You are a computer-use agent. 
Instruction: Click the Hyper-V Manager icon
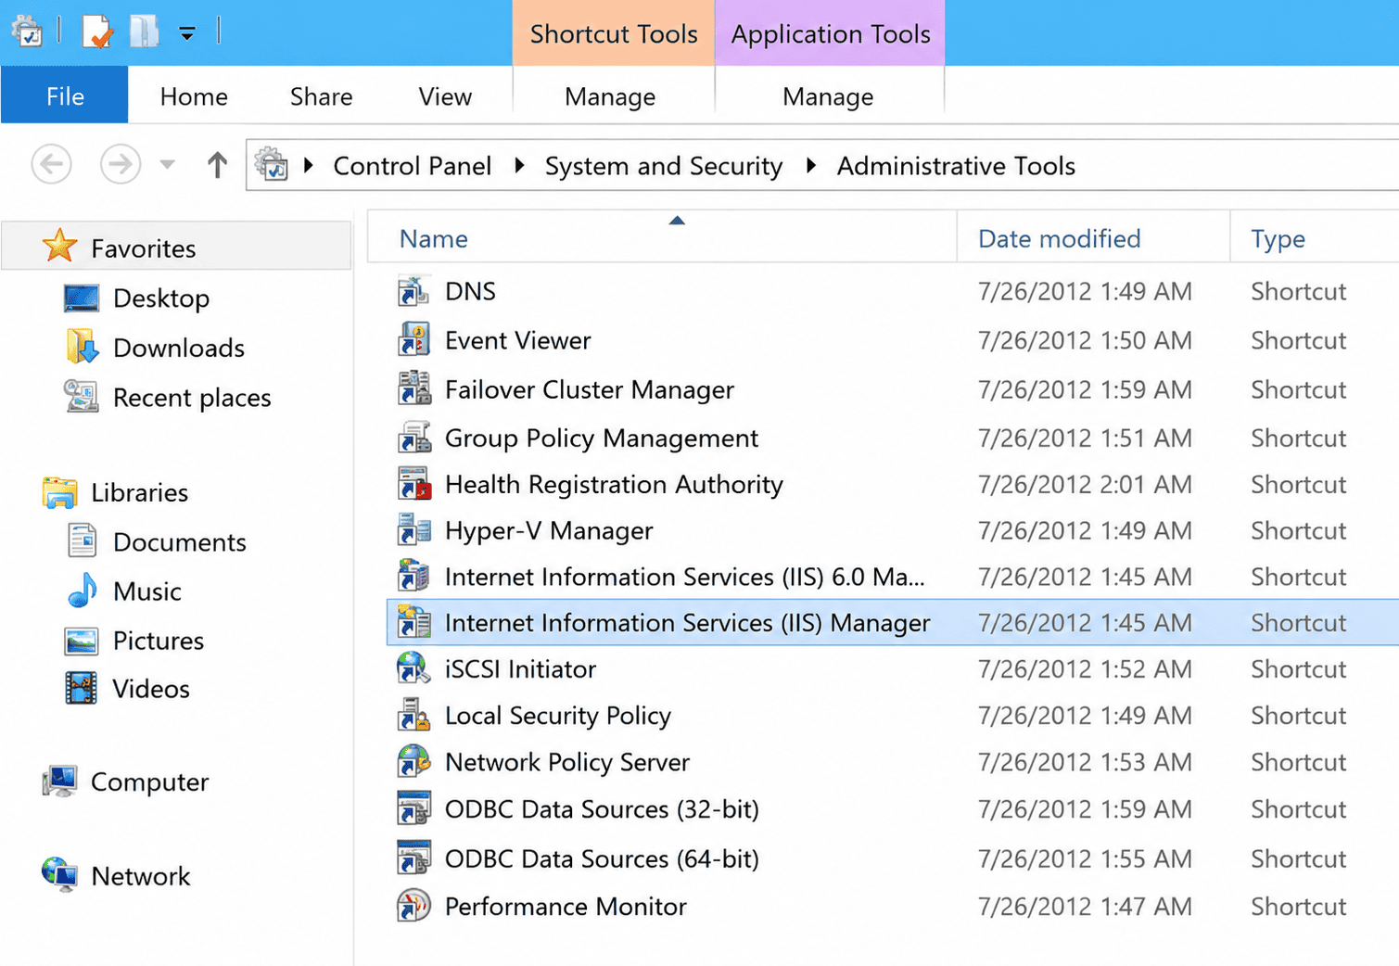point(413,530)
